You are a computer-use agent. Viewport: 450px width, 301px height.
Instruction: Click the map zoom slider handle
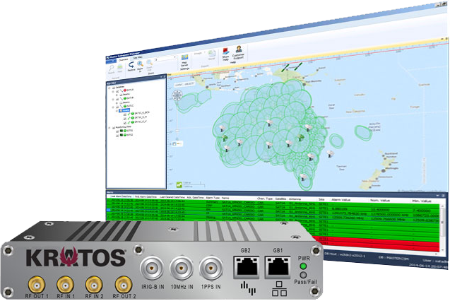click(177, 131)
